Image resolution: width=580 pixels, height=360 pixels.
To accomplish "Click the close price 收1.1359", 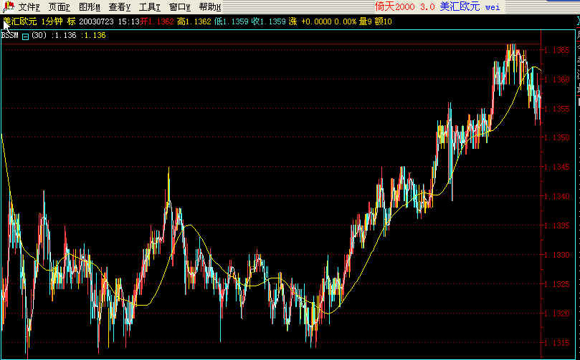I will point(269,21).
